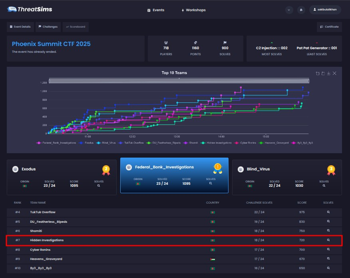View solves for Hidden Investigations
Viewport: 350px width, 278px height.
[x=328, y=240]
